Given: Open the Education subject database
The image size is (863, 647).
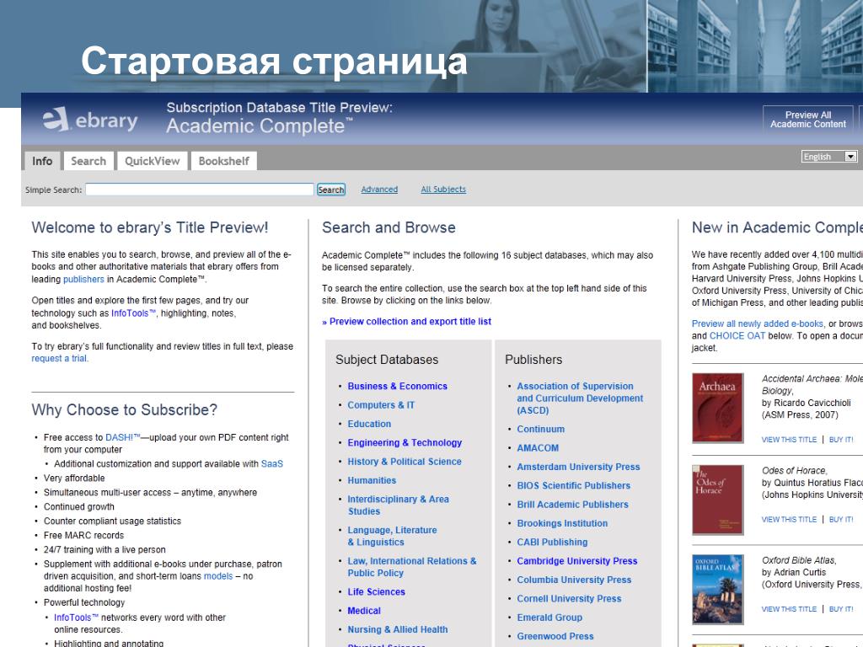Looking at the screenshot, I should tap(369, 424).
